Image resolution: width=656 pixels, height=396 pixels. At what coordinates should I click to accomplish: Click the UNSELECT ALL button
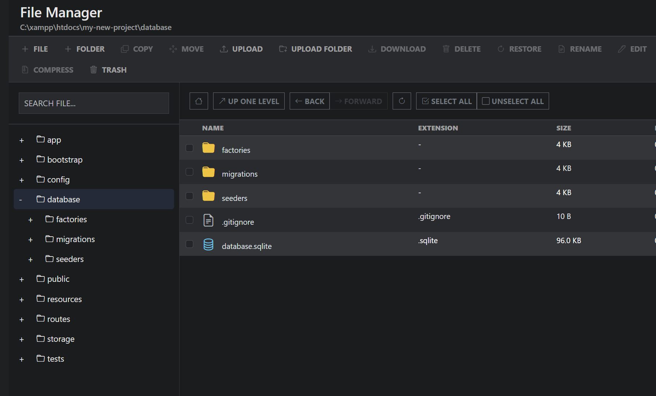tap(513, 101)
